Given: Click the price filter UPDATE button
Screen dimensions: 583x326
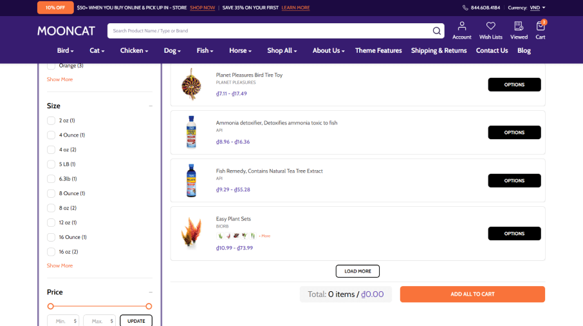Looking at the screenshot, I should coord(136,321).
